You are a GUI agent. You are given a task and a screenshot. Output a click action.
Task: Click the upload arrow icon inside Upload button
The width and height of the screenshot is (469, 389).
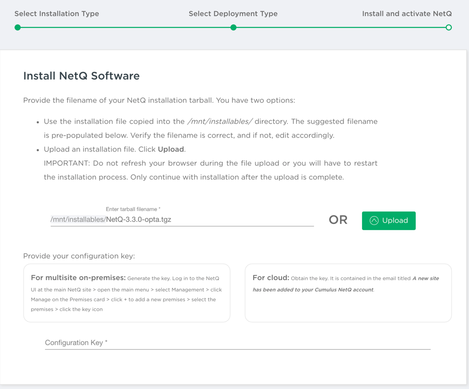pos(374,221)
